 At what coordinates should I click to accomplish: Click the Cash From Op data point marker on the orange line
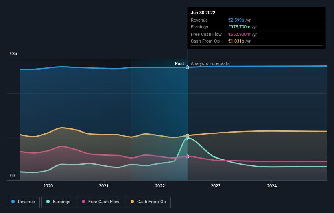tap(187, 135)
